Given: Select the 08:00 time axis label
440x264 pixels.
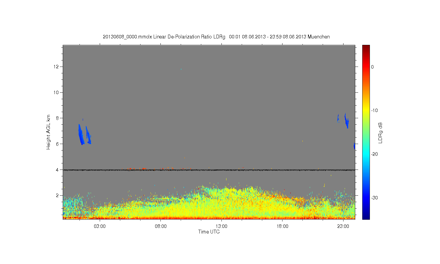Looking at the screenshot, I should pos(161,226).
